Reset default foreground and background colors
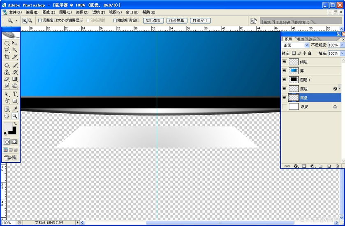 coord(5,133)
